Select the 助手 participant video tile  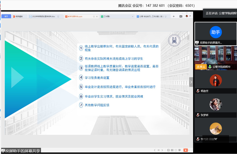coord(216,32)
